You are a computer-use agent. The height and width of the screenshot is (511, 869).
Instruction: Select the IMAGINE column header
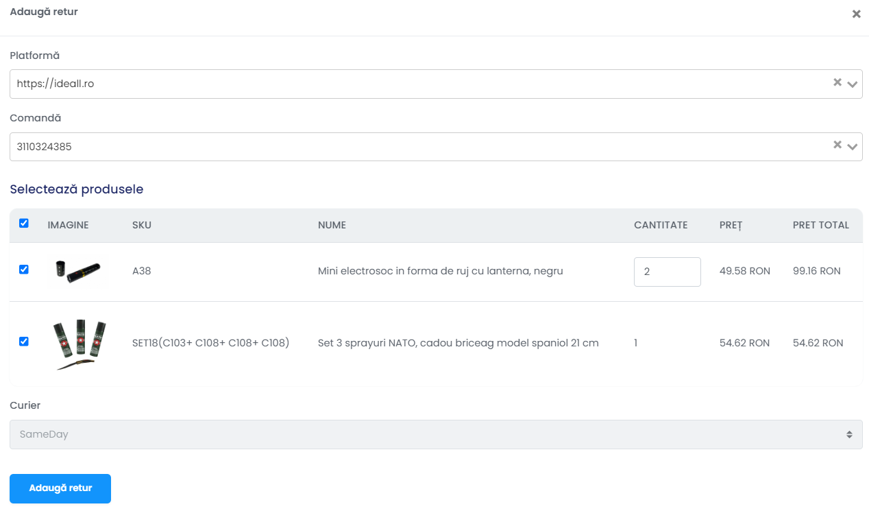pyautogui.click(x=68, y=225)
